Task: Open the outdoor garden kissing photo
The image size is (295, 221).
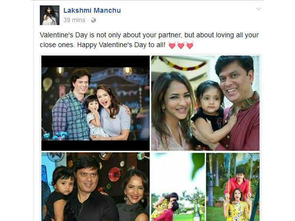Action: tap(178, 187)
